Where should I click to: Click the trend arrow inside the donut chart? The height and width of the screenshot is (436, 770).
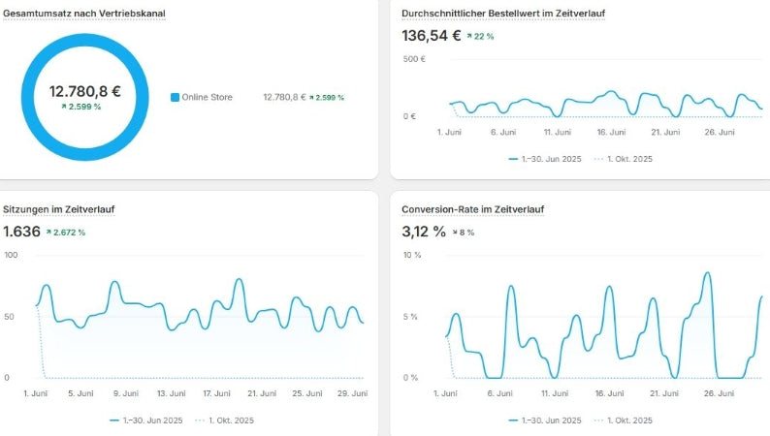(x=64, y=107)
